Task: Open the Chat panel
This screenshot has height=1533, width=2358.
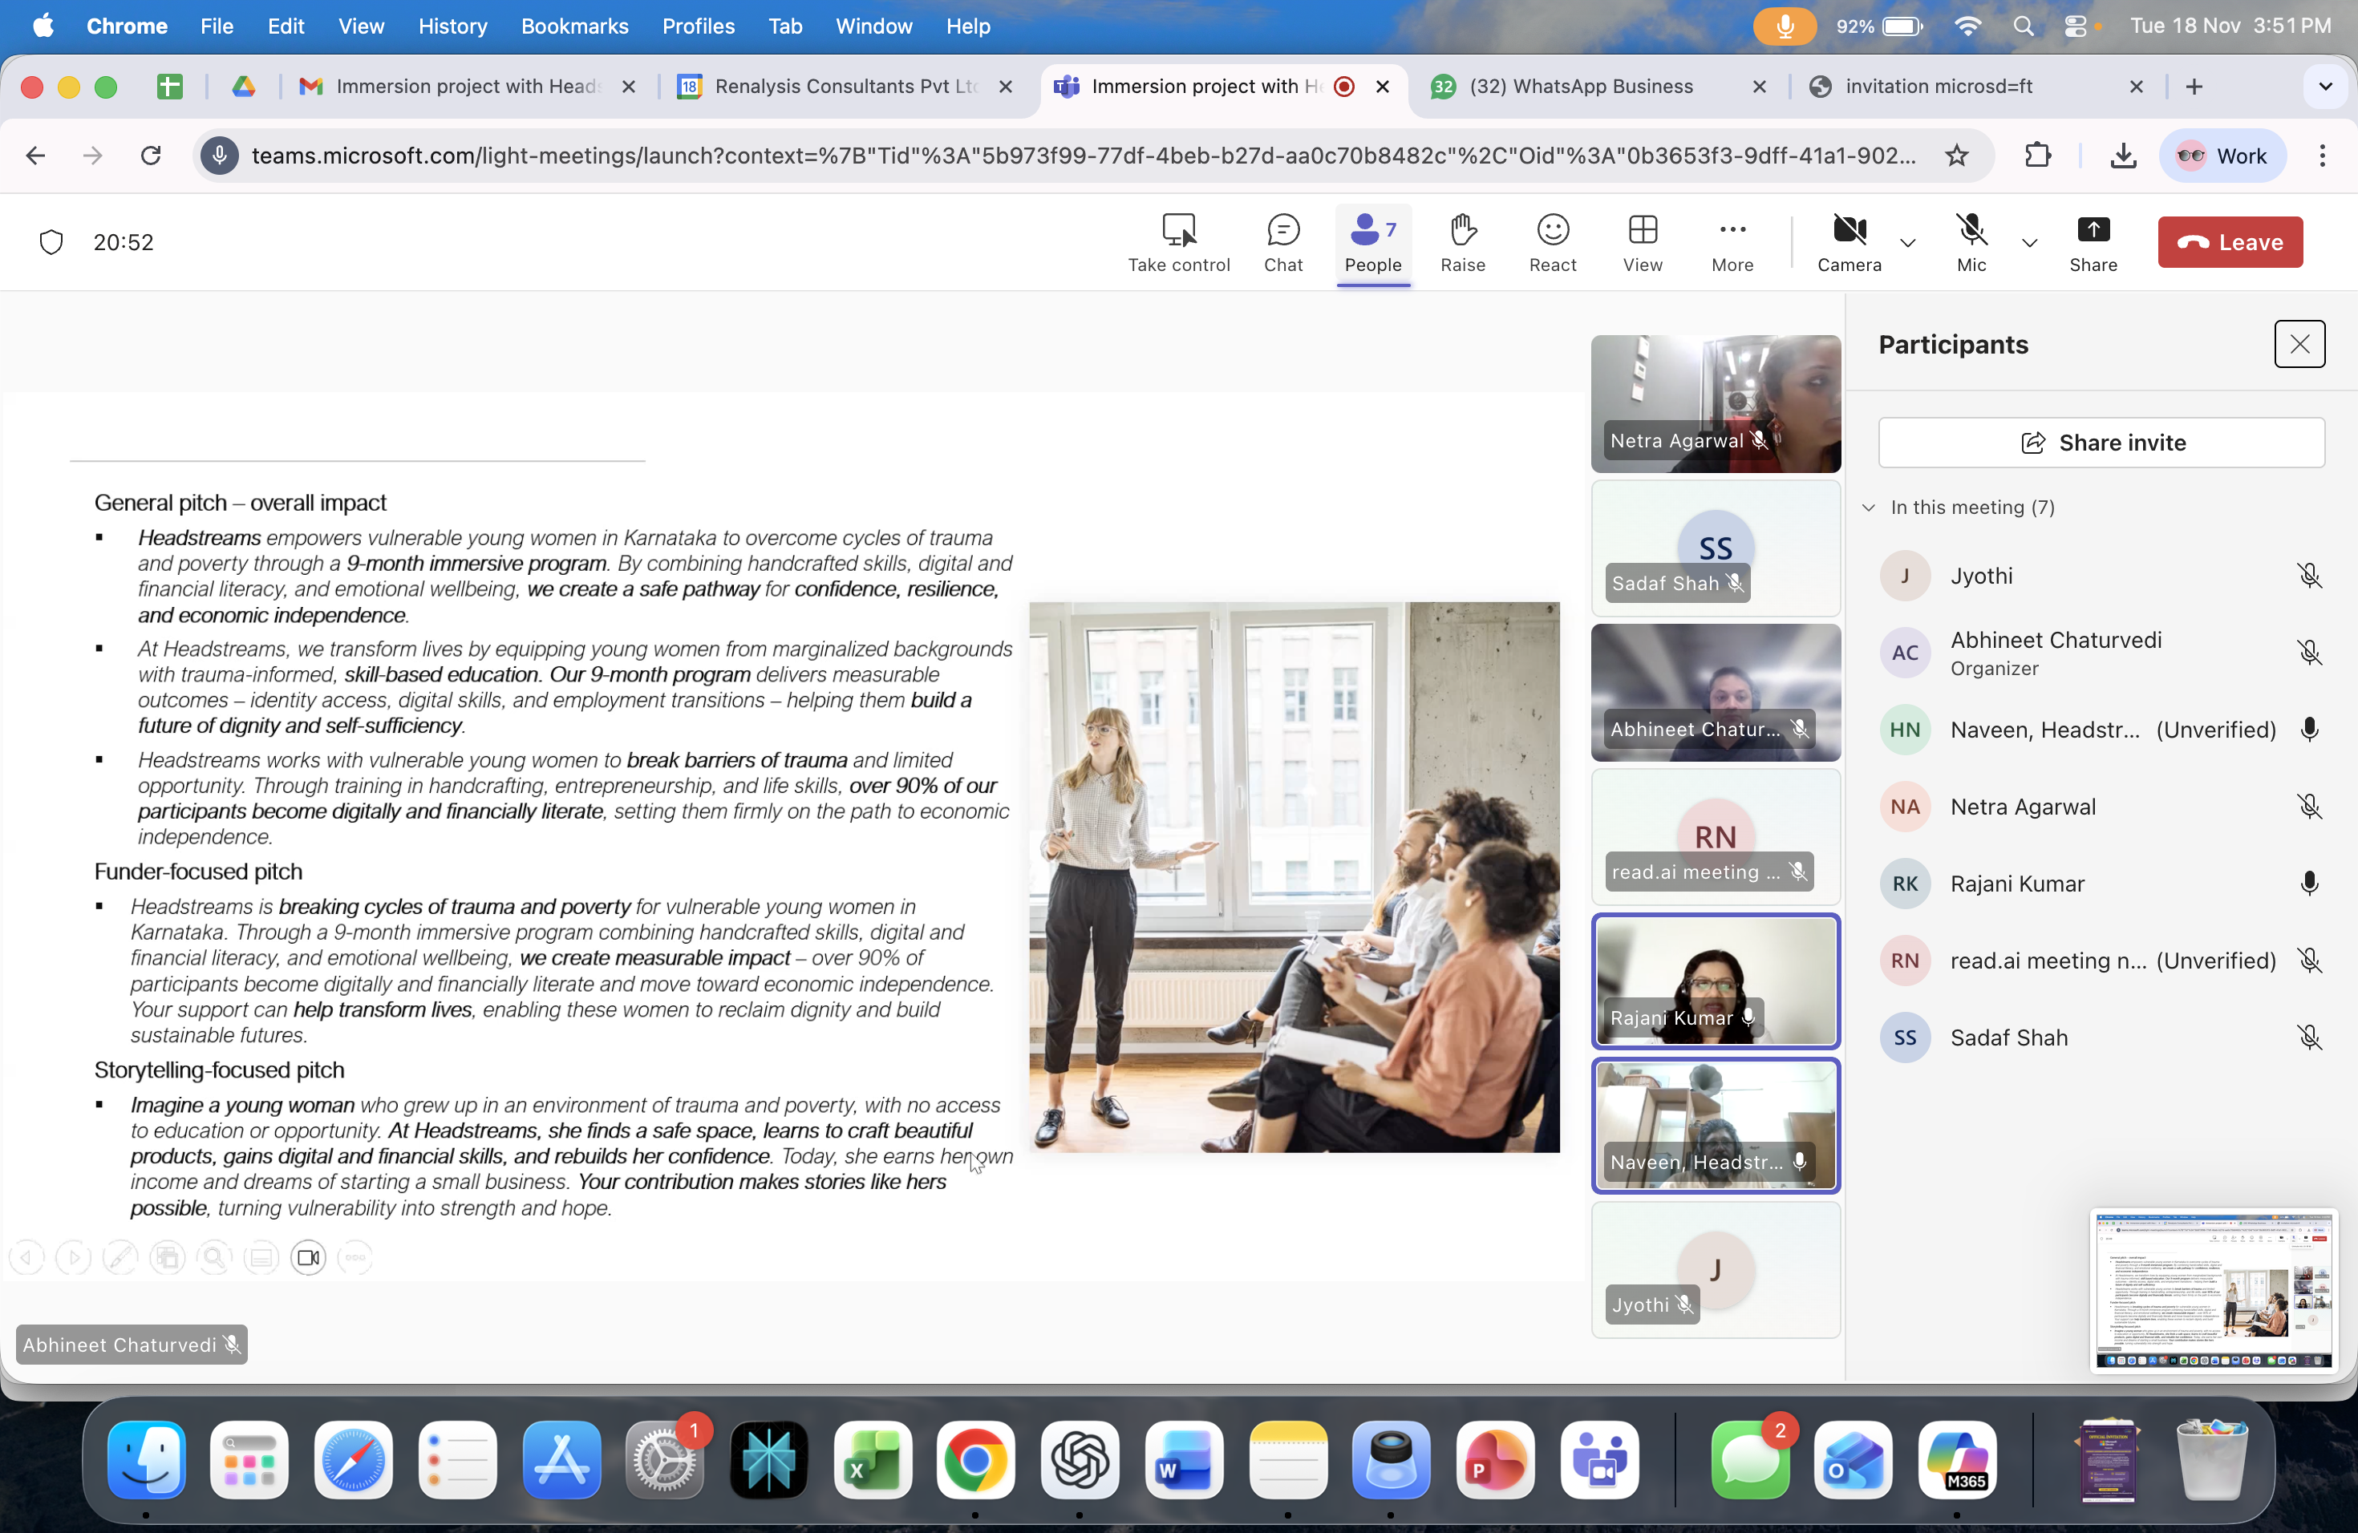Action: pyautogui.click(x=1282, y=243)
